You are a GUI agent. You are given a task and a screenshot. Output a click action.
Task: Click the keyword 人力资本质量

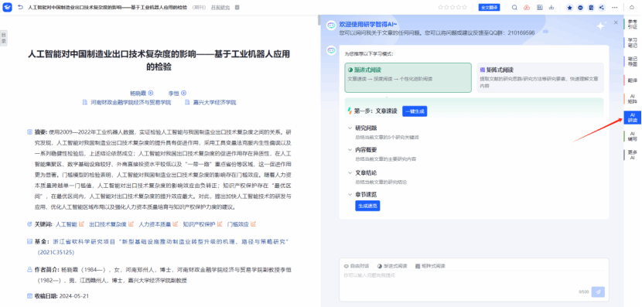[155, 224]
